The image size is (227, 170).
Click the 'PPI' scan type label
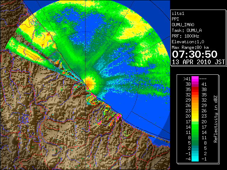coord(175,19)
